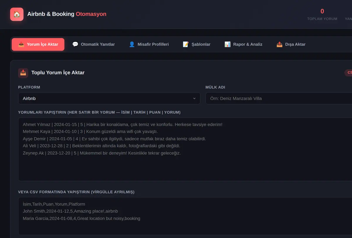Click the speech bubble icon for Otomatik Yanıtlar
The height and width of the screenshot is (238, 352).
(75, 44)
